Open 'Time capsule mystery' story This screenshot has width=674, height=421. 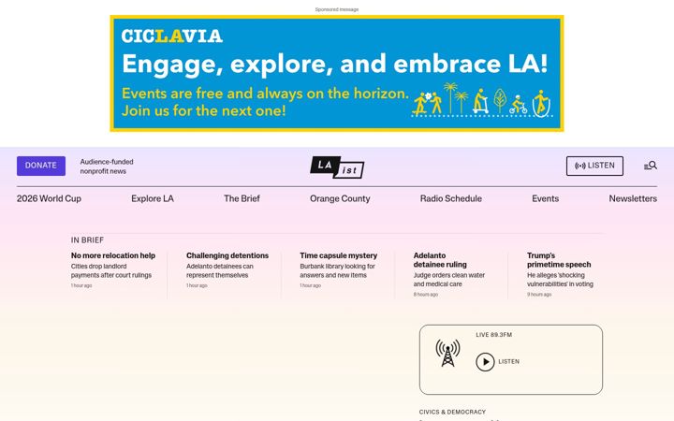point(338,255)
